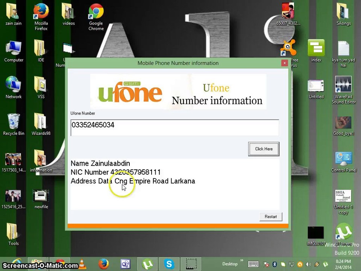The width and height of the screenshot is (361, 271).
Task: Open the dashed-rectangle screen recorder taskbar item
Action: [191, 264]
